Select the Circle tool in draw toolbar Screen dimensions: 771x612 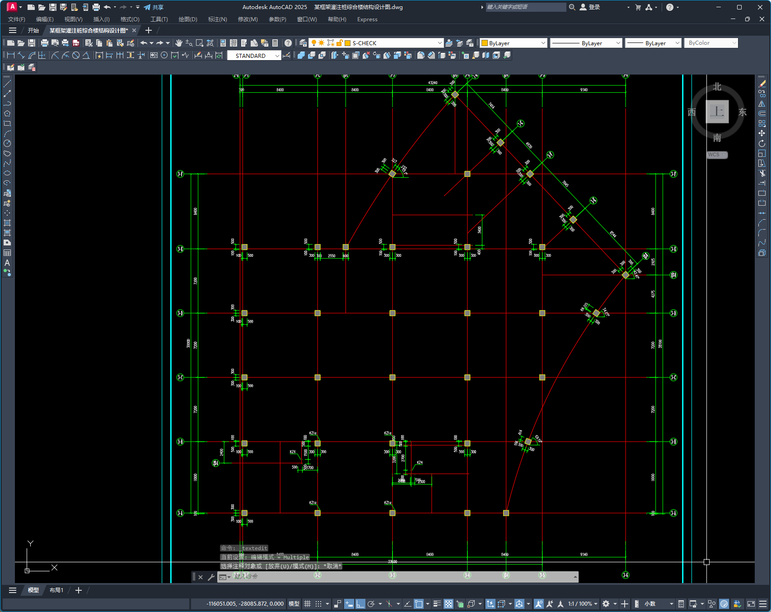click(x=7, y=143)
